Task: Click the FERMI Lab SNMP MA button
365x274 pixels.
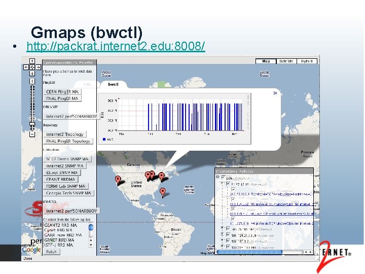Action: point(66,186)
